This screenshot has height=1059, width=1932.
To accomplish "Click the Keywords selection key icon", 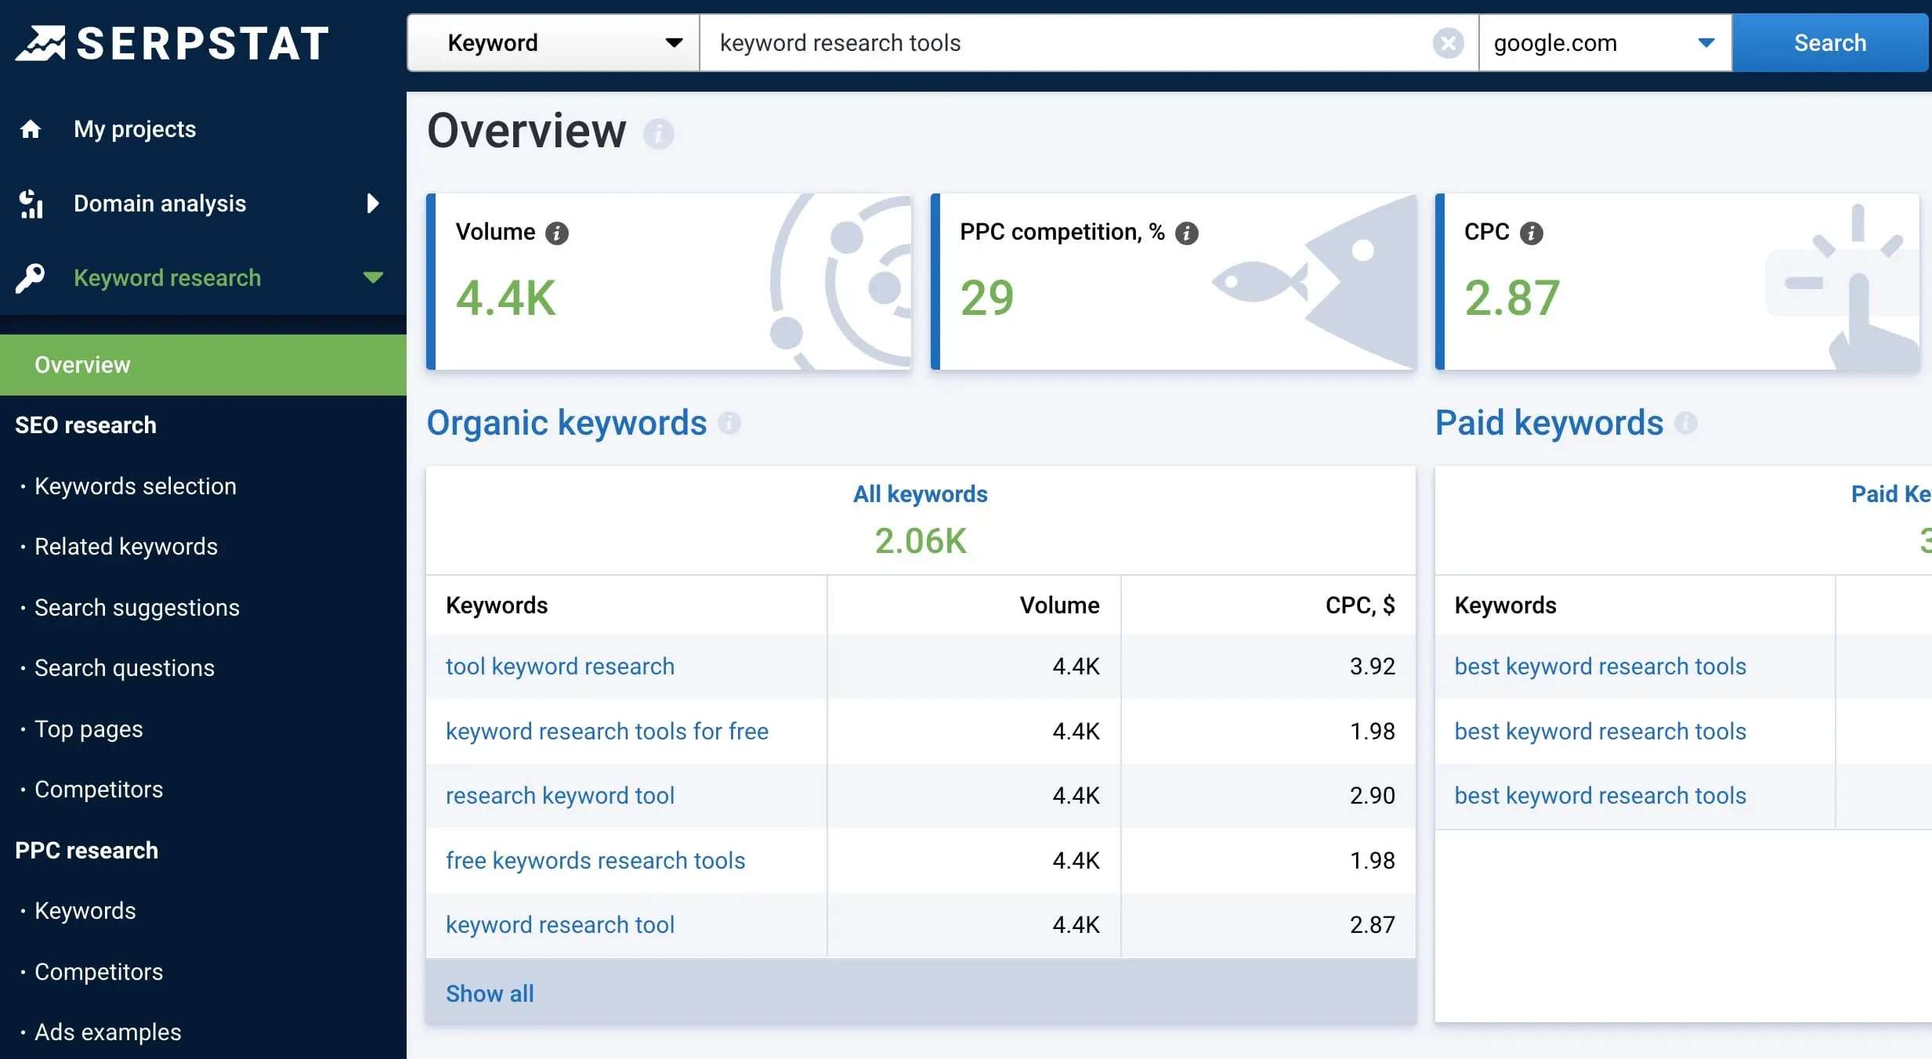I will 34,278.
